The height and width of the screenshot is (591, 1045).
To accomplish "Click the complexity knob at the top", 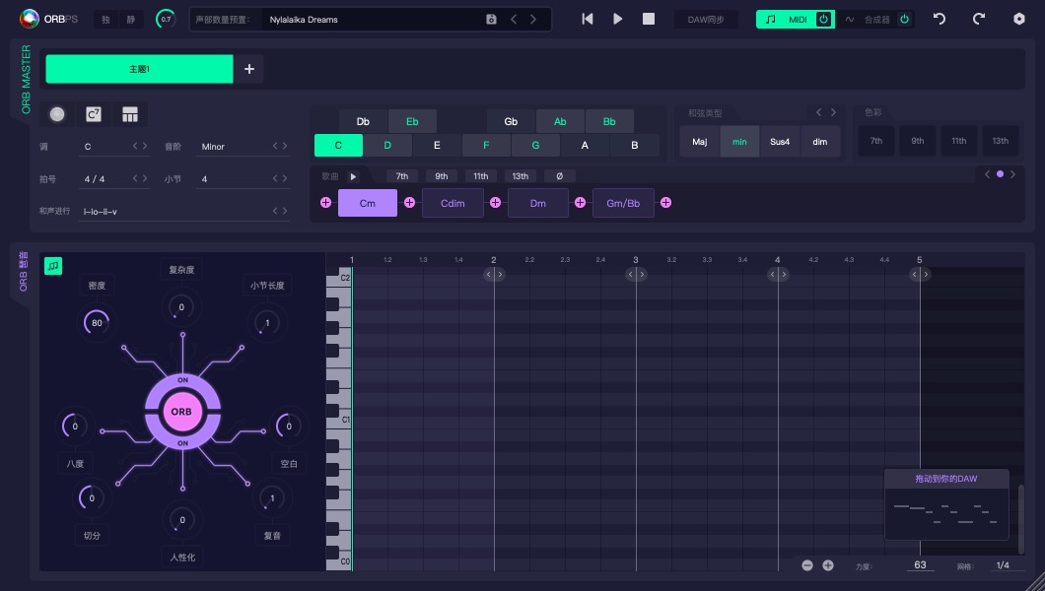I will [x=181, y=306].
